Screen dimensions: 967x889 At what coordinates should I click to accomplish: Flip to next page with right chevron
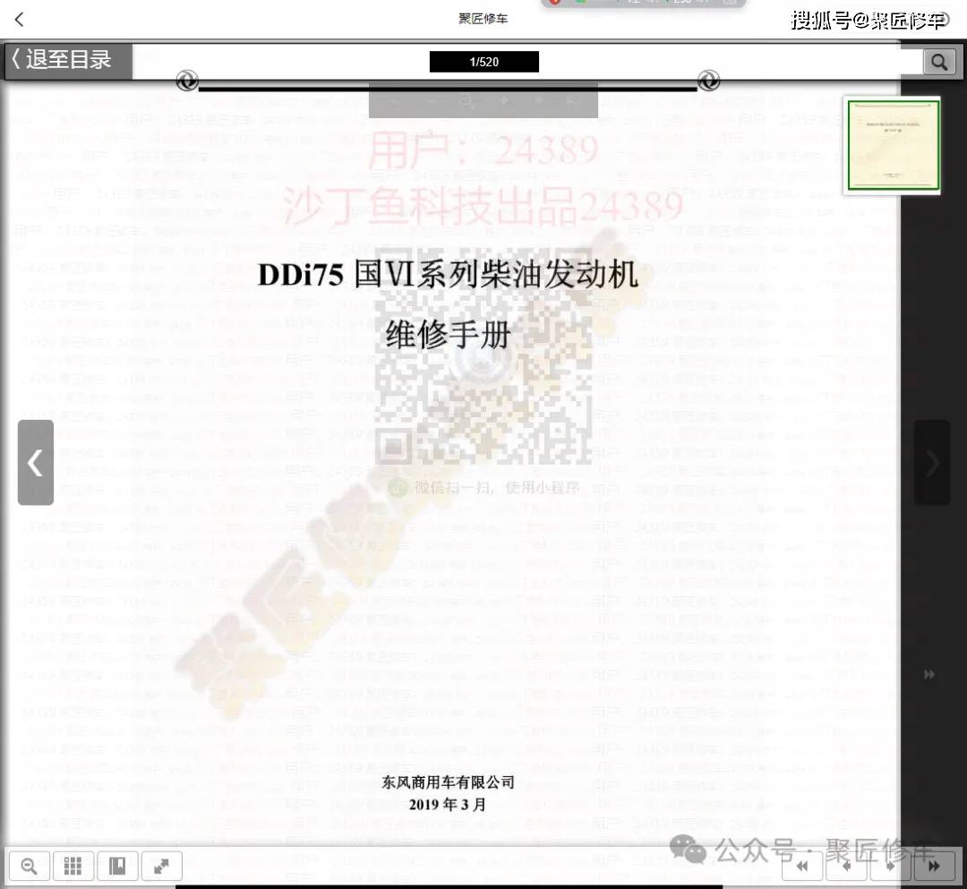point(932,462)
